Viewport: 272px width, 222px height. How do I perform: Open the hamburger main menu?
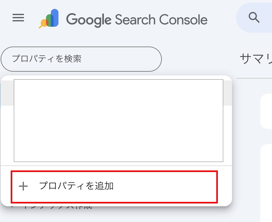pyautogui.click(x=18, y=18)
